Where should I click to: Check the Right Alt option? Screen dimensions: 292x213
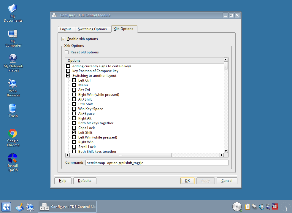coord(74,118)
